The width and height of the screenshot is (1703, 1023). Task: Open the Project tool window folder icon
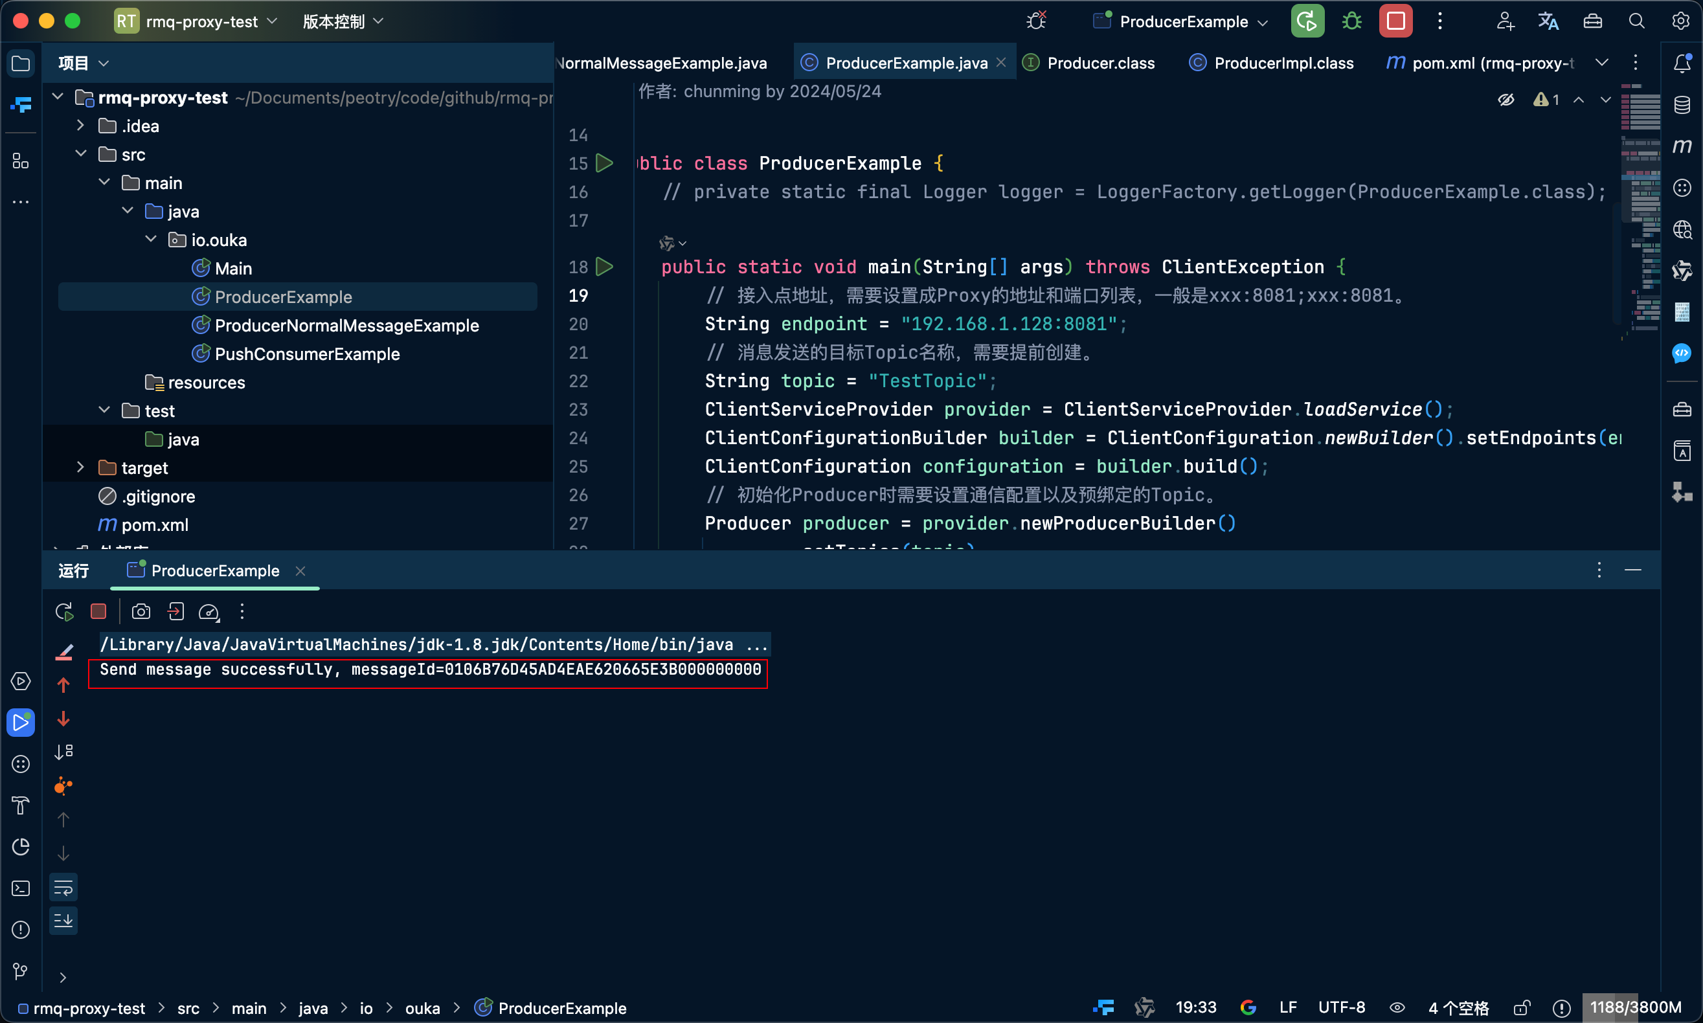(x=21, y=63)
